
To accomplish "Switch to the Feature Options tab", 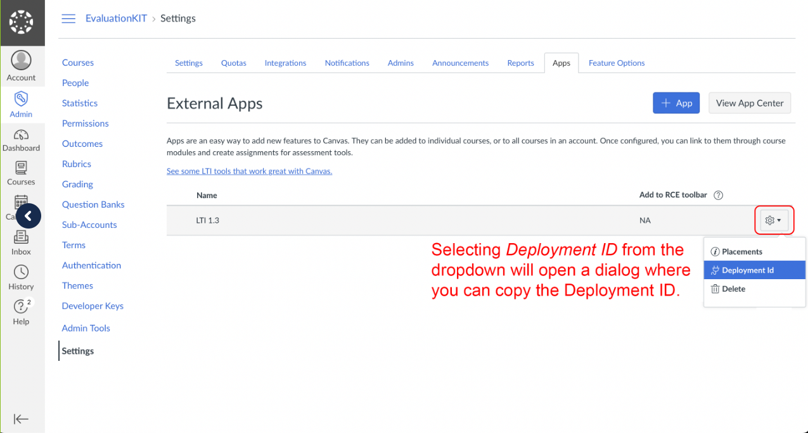I will tap(616, 63).
